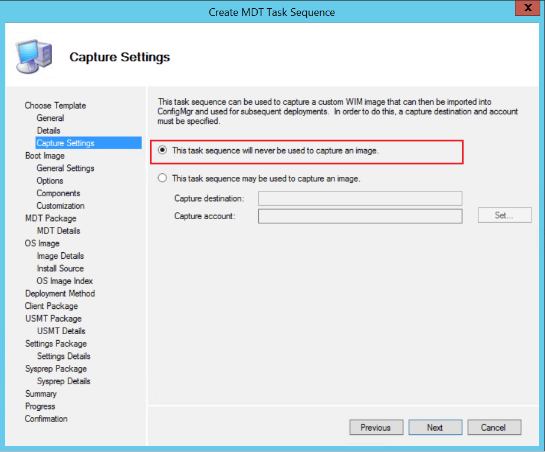Click the Next button
The height and width of the screenshot is (452, 545).
[x=435, y=427]
